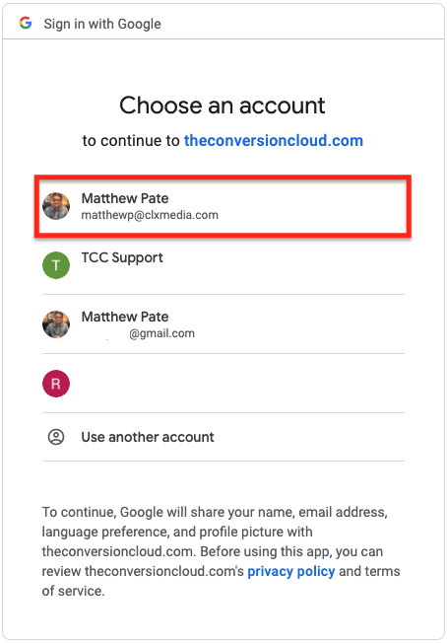Click the profile photo of the clxmedia.com account
447x643 pixels.
56,206
